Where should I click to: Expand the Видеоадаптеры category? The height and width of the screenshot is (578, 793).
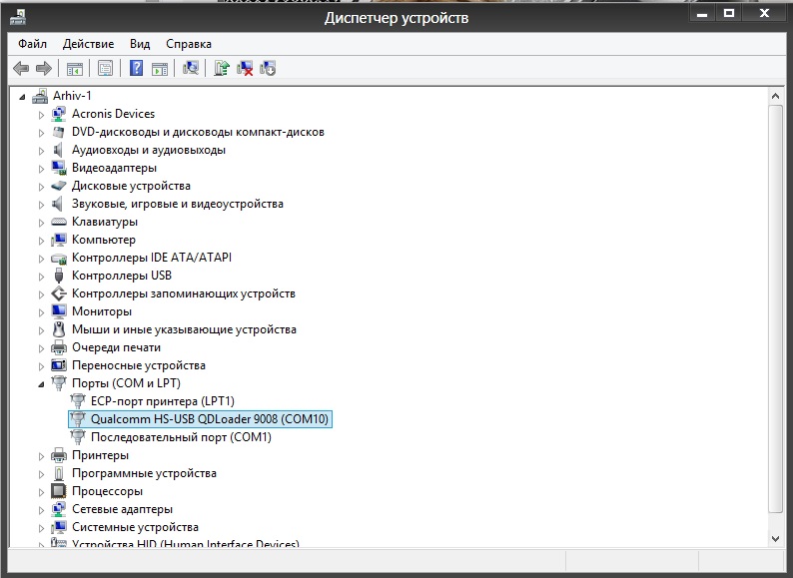coord(42,169)
